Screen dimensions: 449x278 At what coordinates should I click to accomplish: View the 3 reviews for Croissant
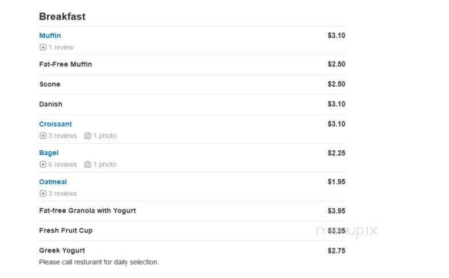pos(62,135)
